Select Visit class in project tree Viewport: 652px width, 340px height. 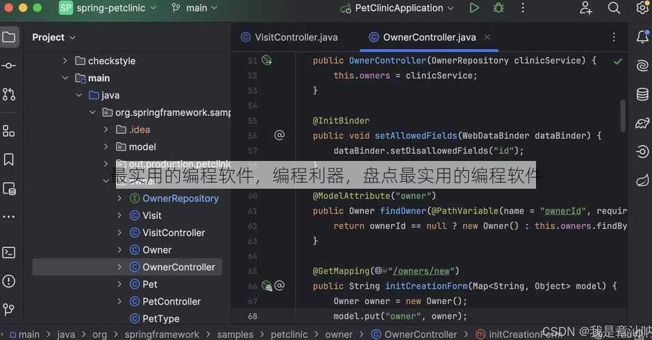coord(152,216)
